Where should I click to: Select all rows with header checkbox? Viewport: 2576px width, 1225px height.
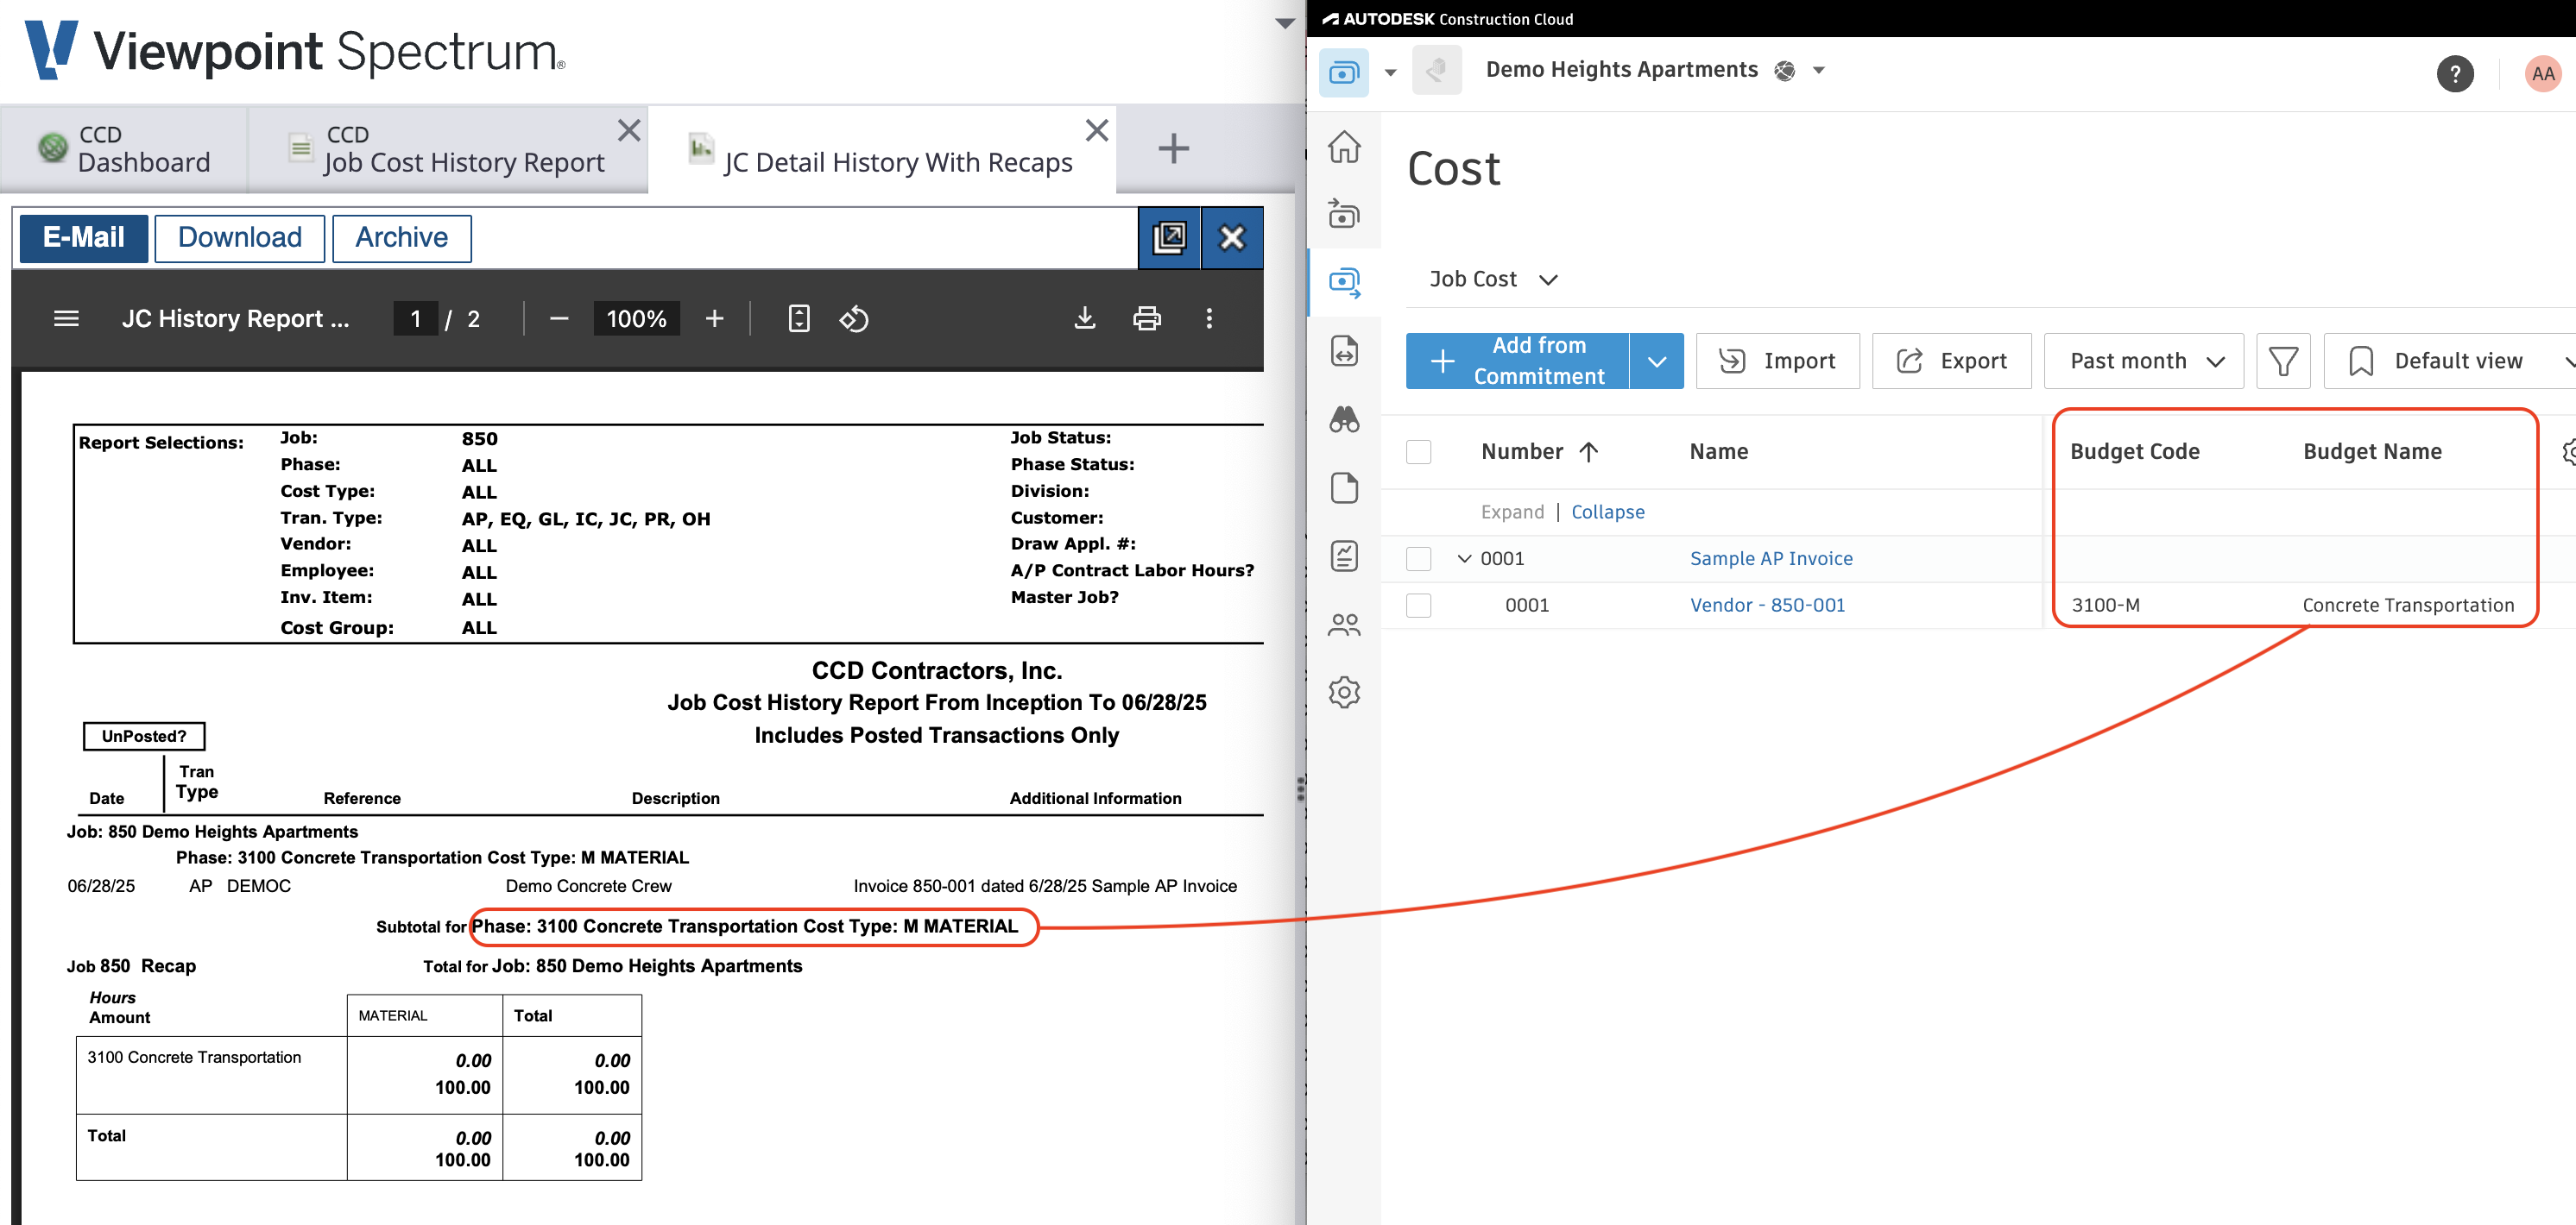point(1418,452)
